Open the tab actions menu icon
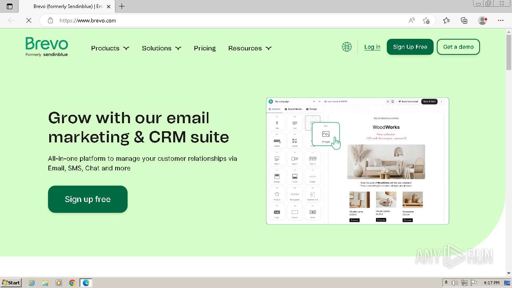The width and height of the screenshot is (512, 288). 10,6
